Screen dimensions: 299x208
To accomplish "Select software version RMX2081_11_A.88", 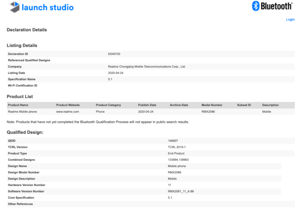I will pos(181,191).
